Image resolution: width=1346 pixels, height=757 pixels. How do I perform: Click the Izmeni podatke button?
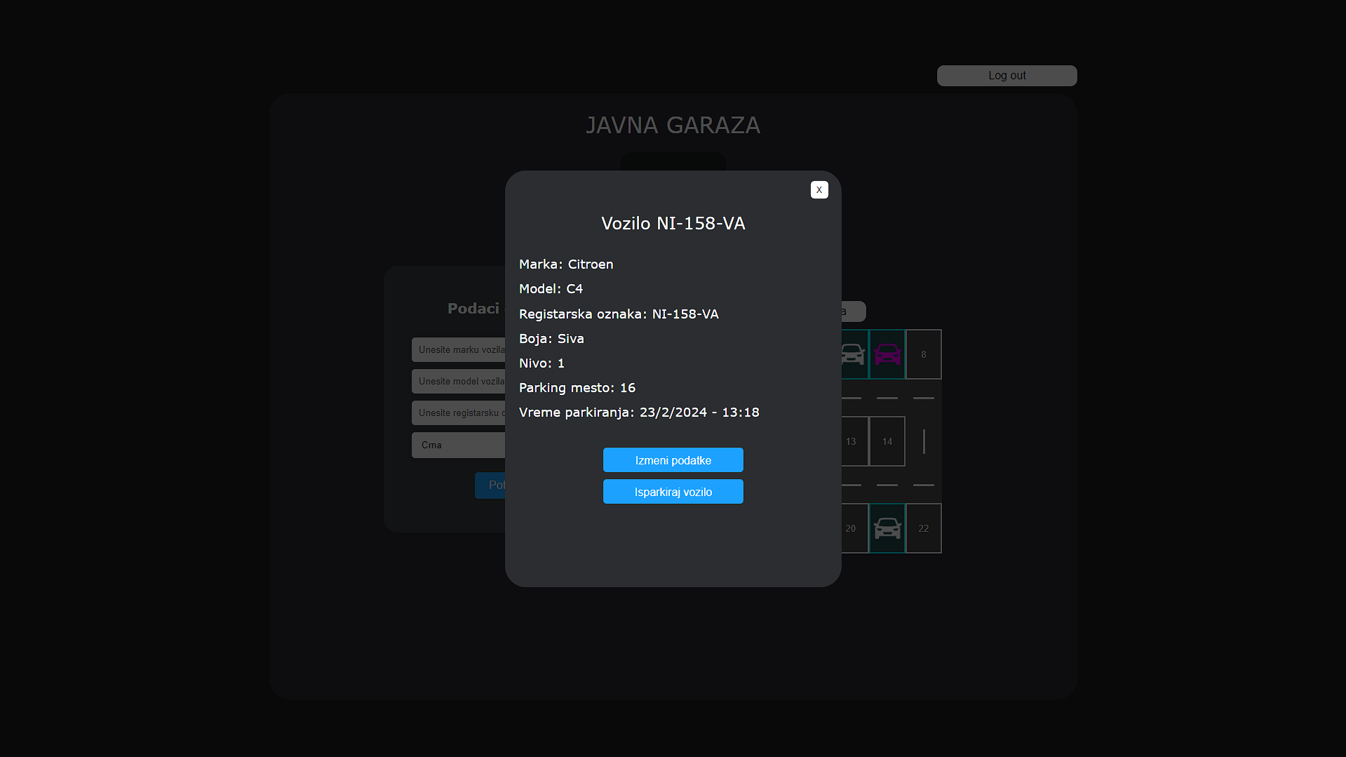(673, 460)
